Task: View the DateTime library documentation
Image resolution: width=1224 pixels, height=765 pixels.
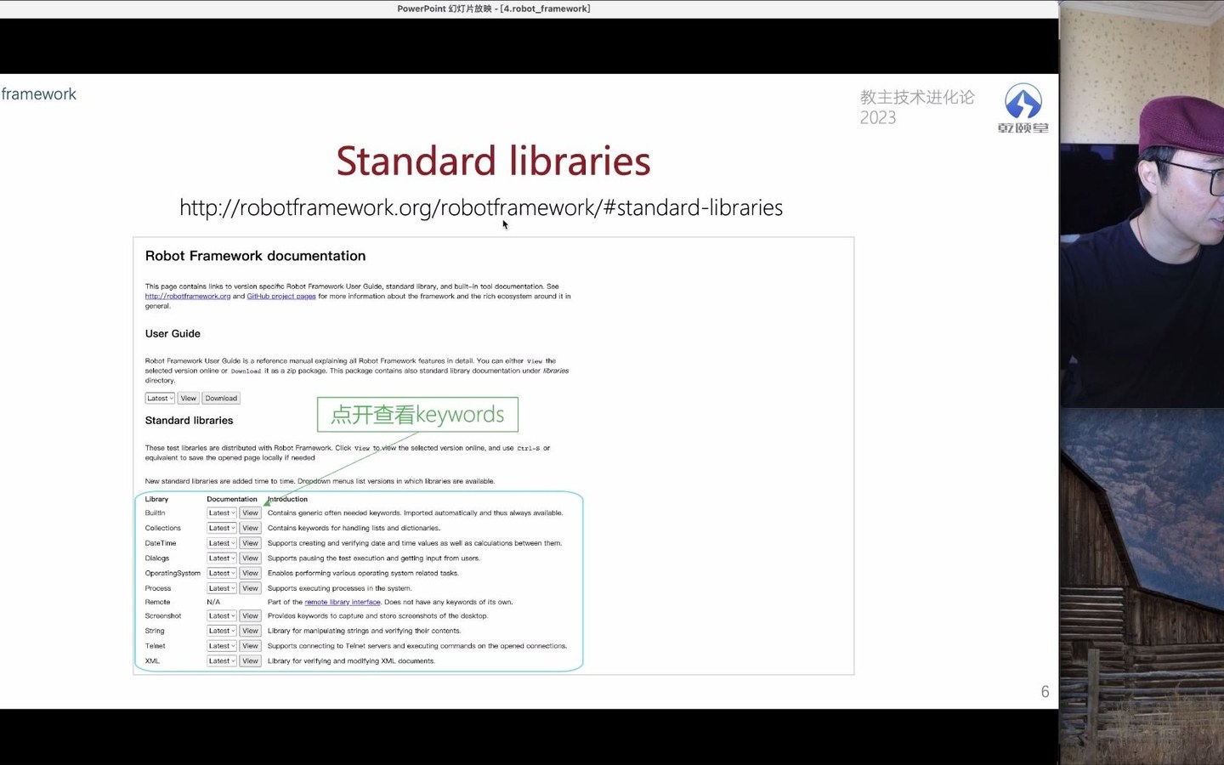Action: click(x=250, y=543)
